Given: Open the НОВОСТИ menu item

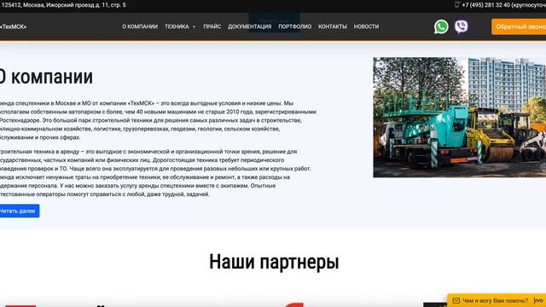Looking at the screenshot, I should [x=366, y=26].
